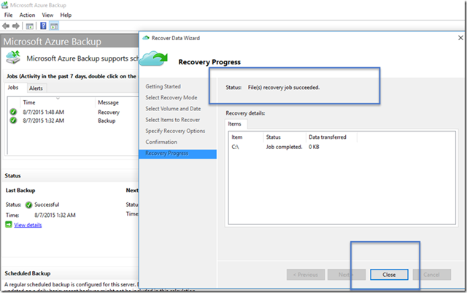Open the File menu
This screenshot has height=293, width=467.
tap(9, 15)
